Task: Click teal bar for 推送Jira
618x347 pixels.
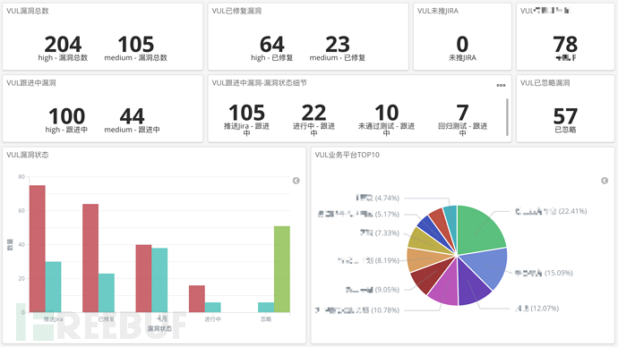Action: (53, 287)
